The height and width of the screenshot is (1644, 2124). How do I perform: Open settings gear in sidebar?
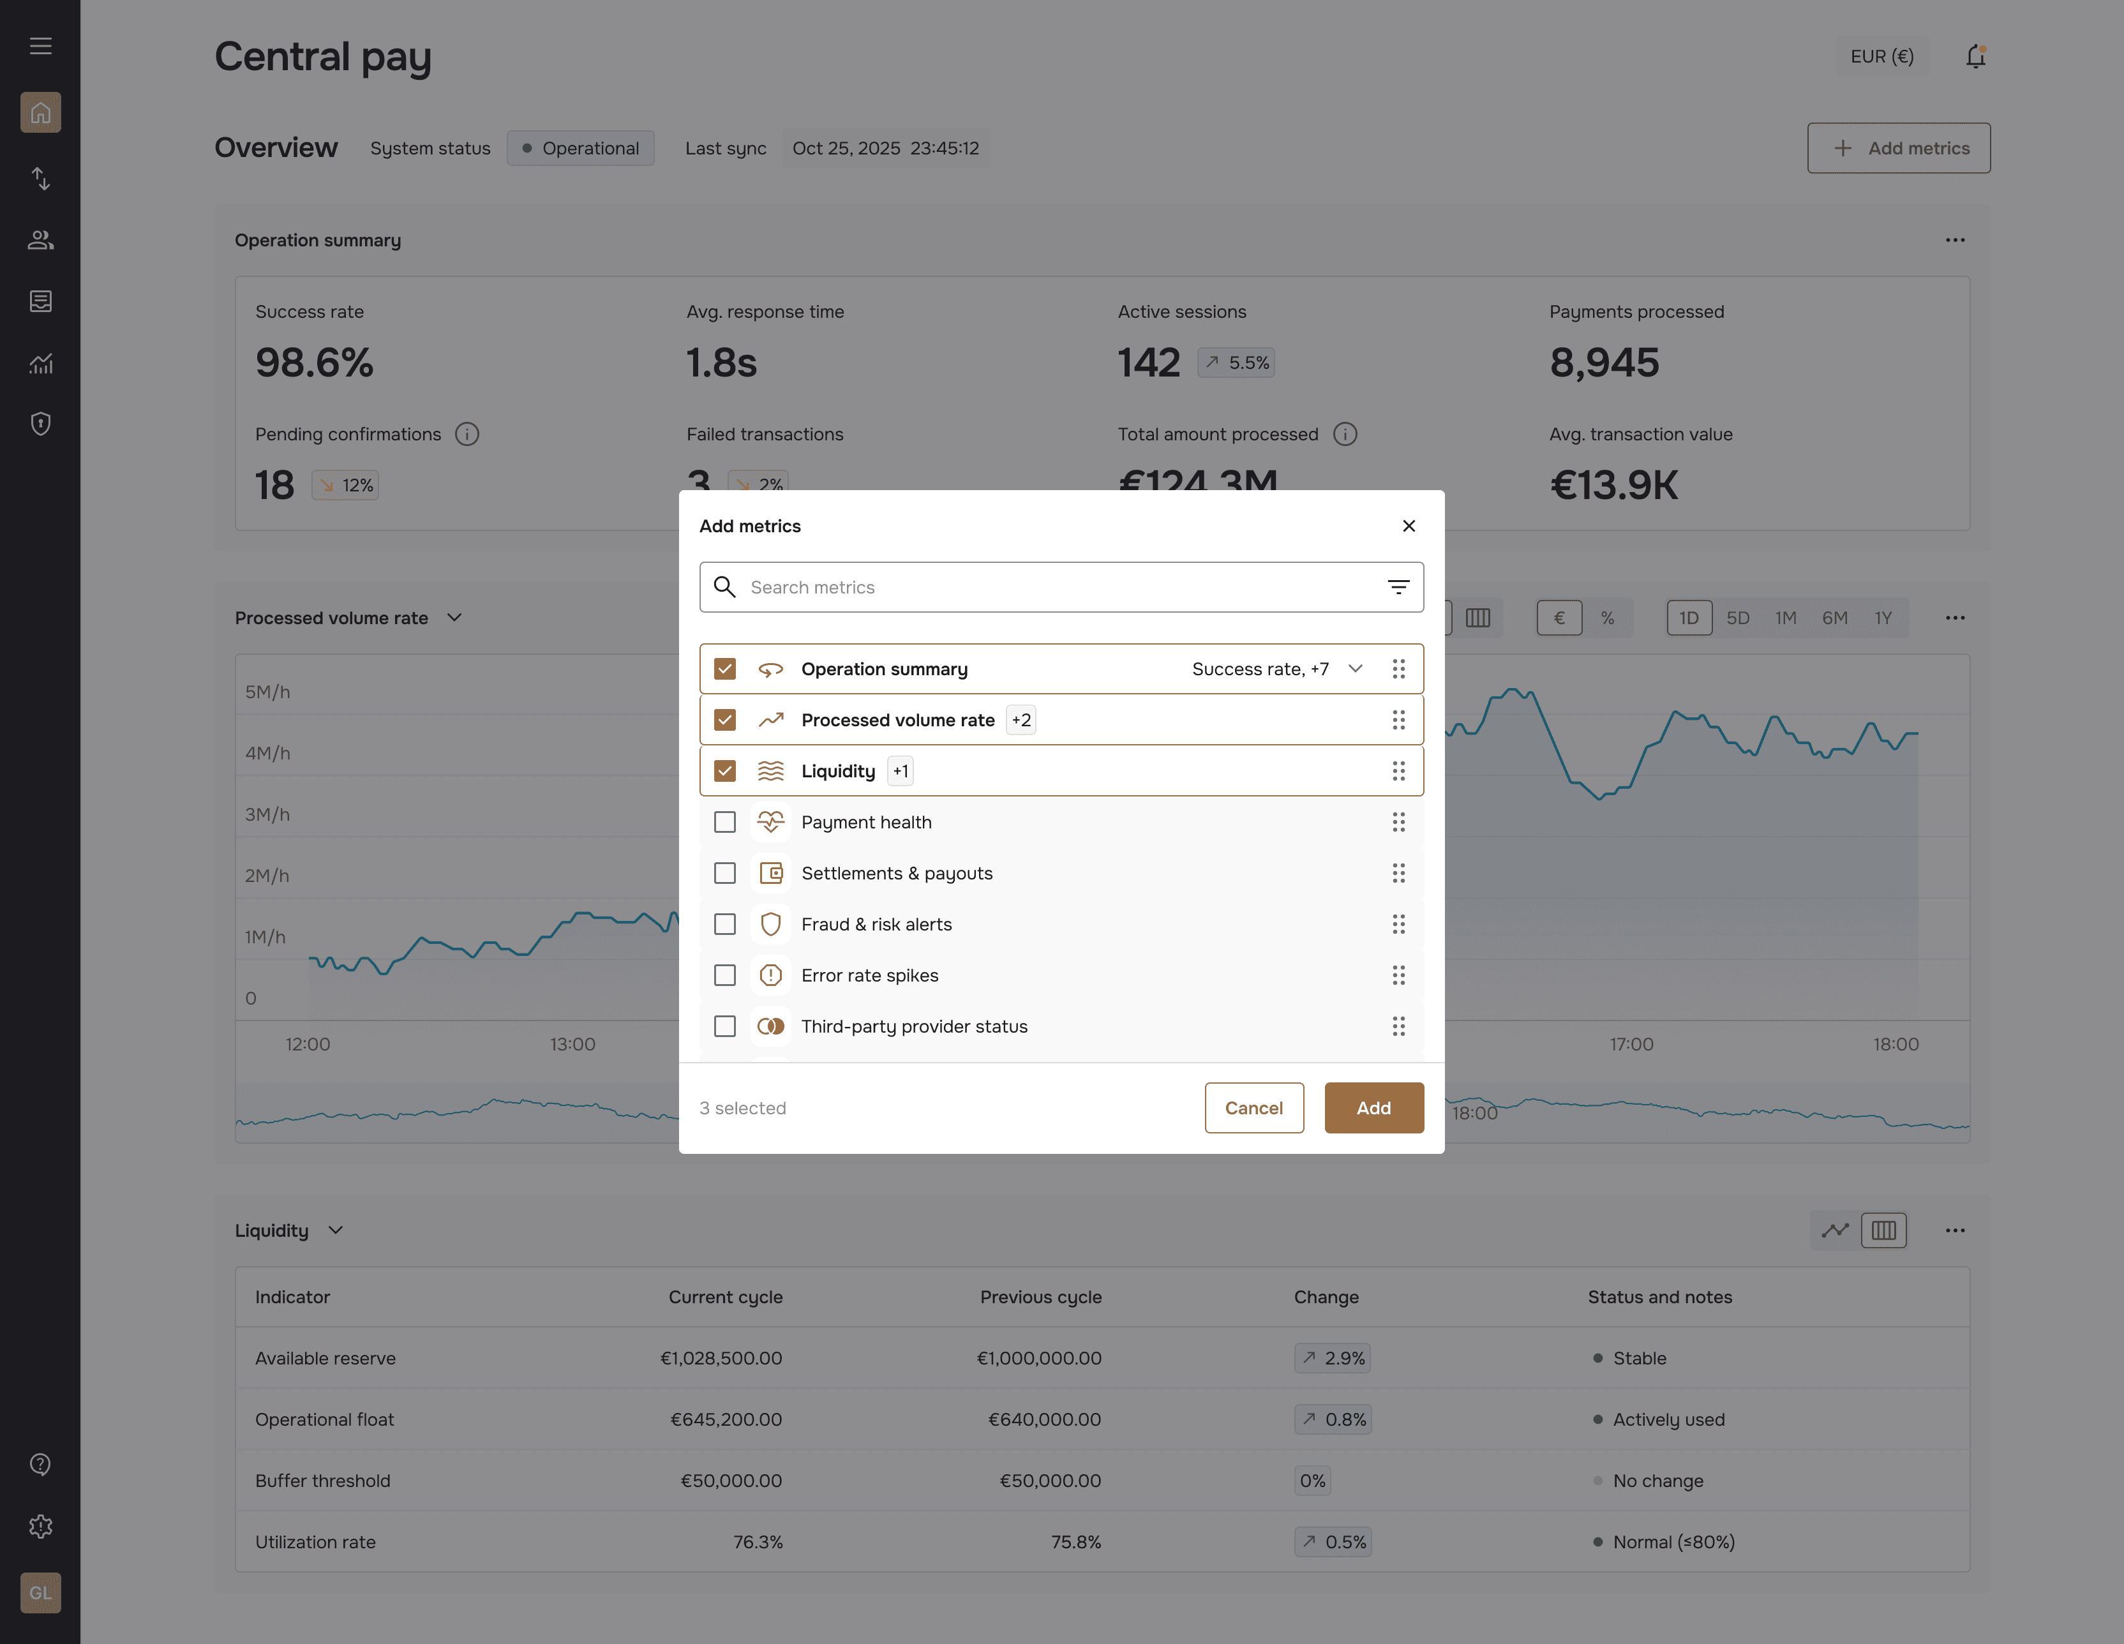tap(40, 1525)
